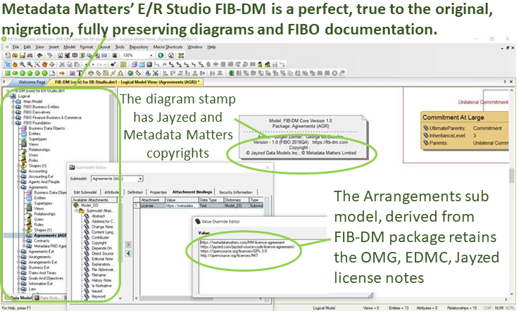Expand the Main Model tree node
This screenshot has width=519, height=316.
pos(13,101)
